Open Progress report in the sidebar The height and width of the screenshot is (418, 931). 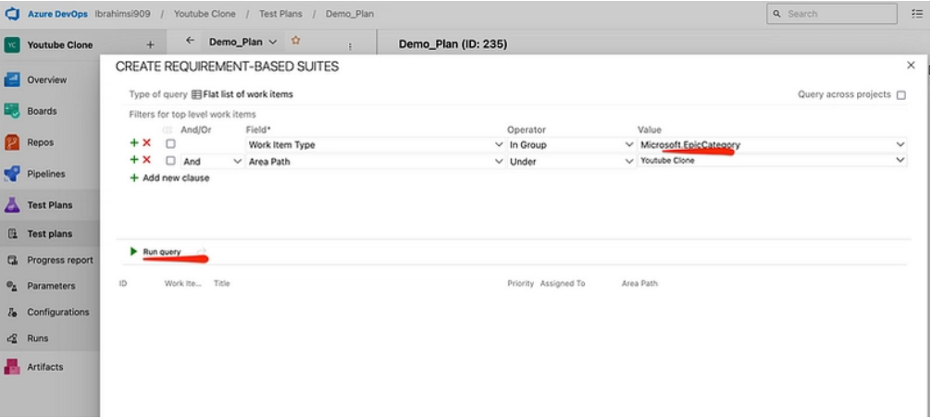click(59, 261)
